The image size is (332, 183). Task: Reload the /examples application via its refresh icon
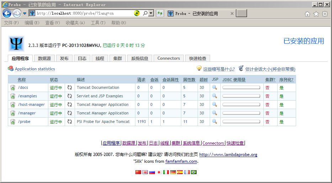click(70, 96)
